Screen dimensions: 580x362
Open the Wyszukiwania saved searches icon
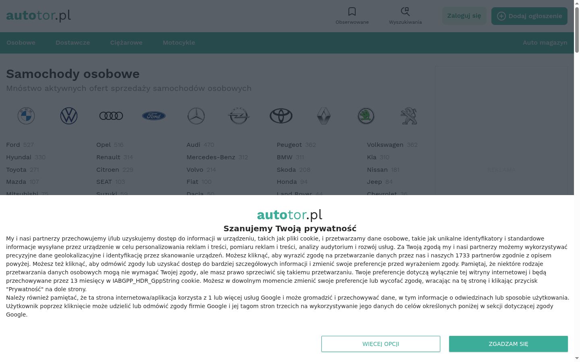[x=405, y=12]
